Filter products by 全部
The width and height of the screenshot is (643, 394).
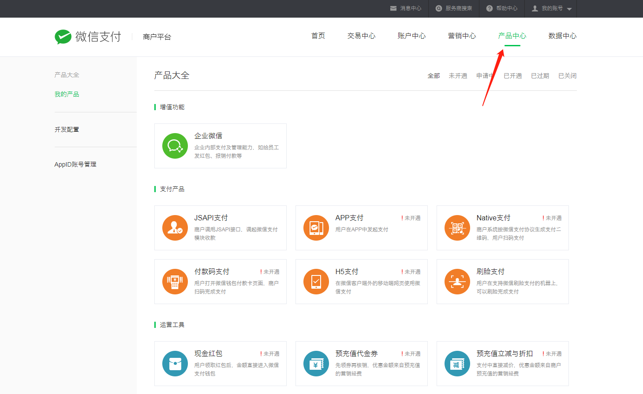pos(434,76)
